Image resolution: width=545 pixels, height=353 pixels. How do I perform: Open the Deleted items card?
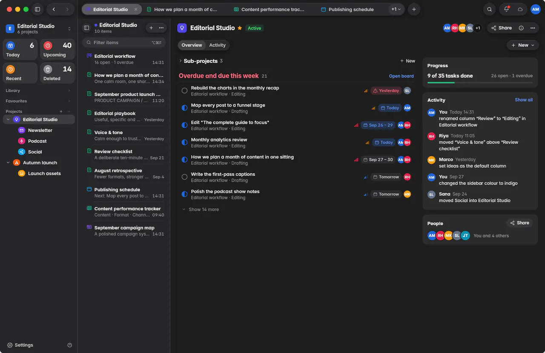pyautogui.click(x=57, y=73)
